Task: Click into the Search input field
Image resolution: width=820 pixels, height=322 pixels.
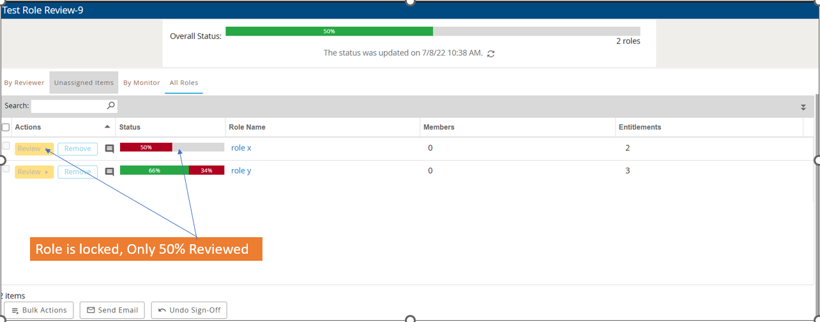Action: point(68,105)
